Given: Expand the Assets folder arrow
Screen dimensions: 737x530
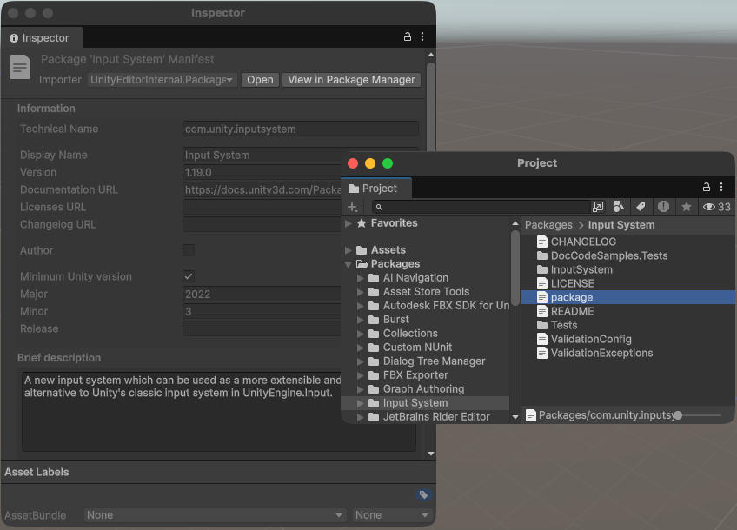Looking at the screenshot, I should point(349,250).
